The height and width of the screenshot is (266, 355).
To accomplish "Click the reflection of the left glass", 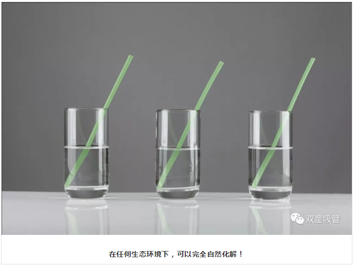I will tap(87, 217).
